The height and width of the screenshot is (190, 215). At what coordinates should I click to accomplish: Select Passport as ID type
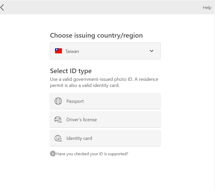tap(105, 101)
